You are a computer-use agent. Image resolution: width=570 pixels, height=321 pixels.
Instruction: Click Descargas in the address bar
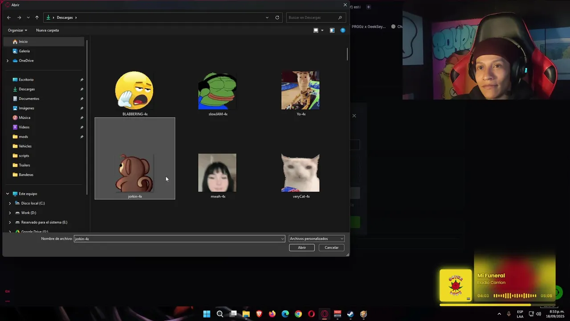(x=65, y=17)
